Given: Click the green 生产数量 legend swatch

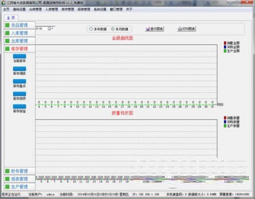Looking at the screenshot, I should [x=225, y=126].
